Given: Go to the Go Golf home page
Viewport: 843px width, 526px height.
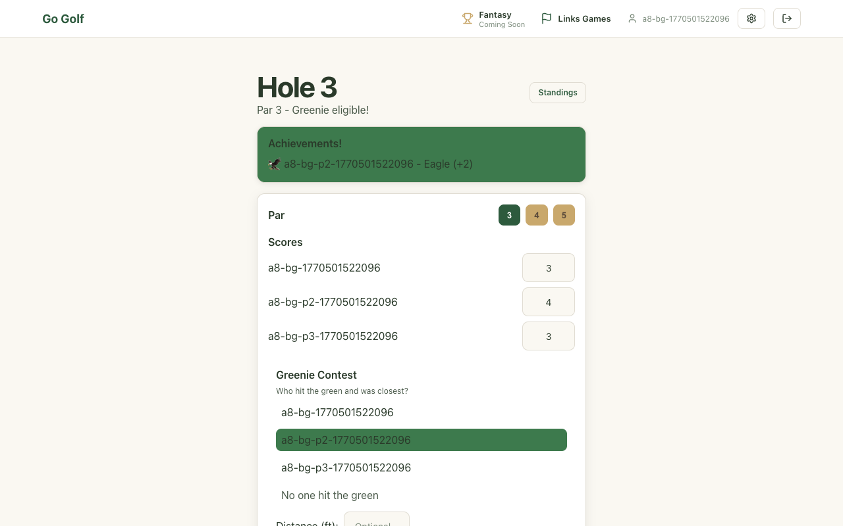Looking at the screenshot, I should coord(63,19).
